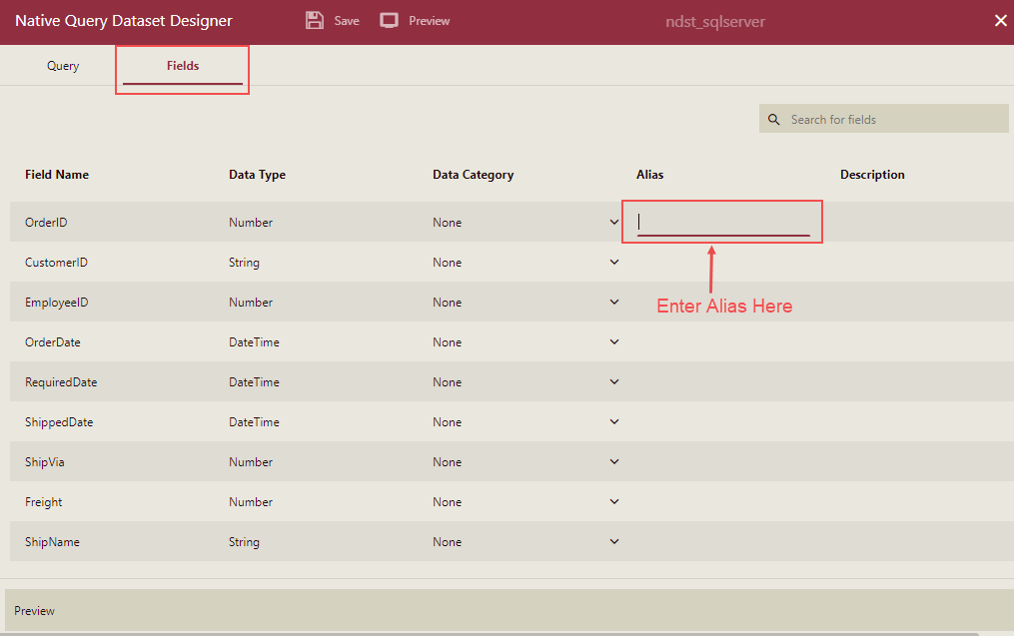Click inside the Alias input for OrderID
1014x636 pixels.
pos(721,222)
